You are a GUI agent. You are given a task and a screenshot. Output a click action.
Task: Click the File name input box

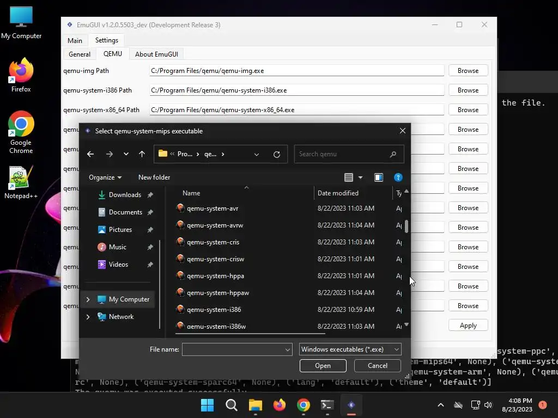tap(233, 349)
